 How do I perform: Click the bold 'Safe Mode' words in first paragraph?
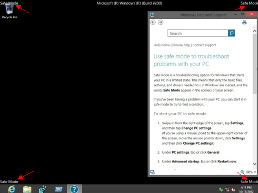pyautogui.click(x=172, y=90)
